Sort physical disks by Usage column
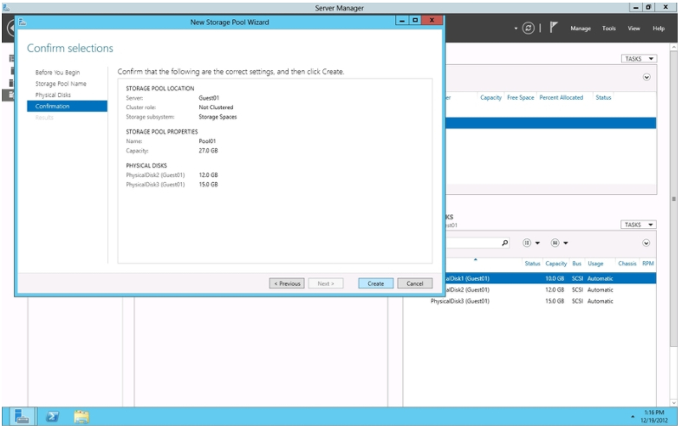Screen dimensions: 682x430 [x=595, y=264]
